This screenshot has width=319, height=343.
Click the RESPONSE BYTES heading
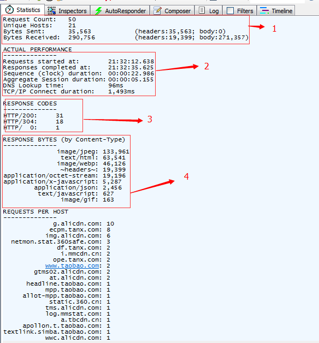[64, 140]
